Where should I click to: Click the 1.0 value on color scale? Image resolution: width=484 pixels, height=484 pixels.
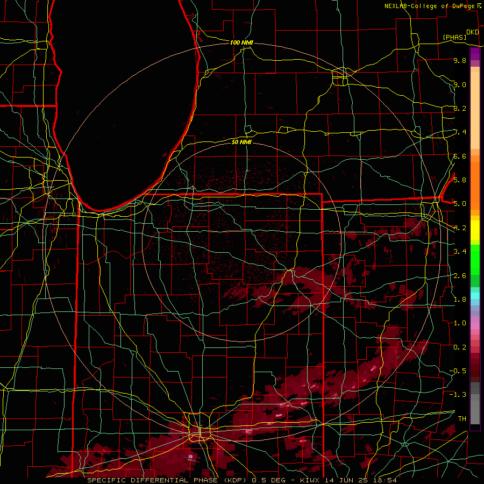click(x=460, y=323)
